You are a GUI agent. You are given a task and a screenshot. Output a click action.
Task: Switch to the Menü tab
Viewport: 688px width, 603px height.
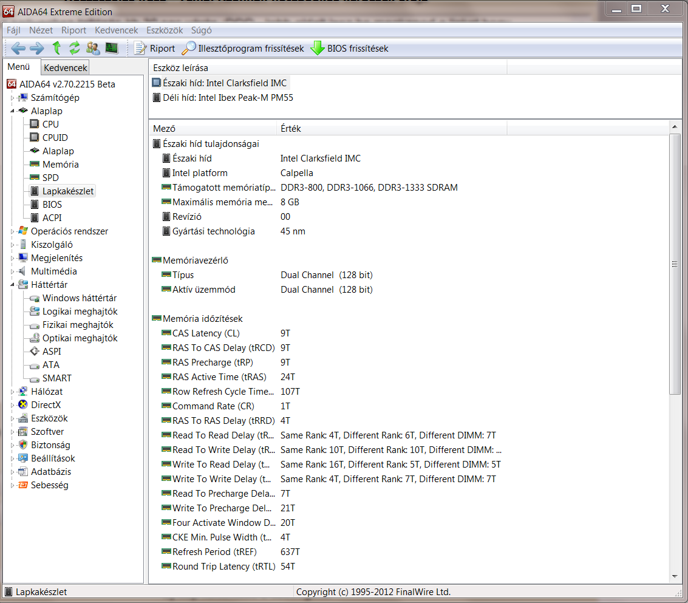pyautogui.click(x=19, y=67)
